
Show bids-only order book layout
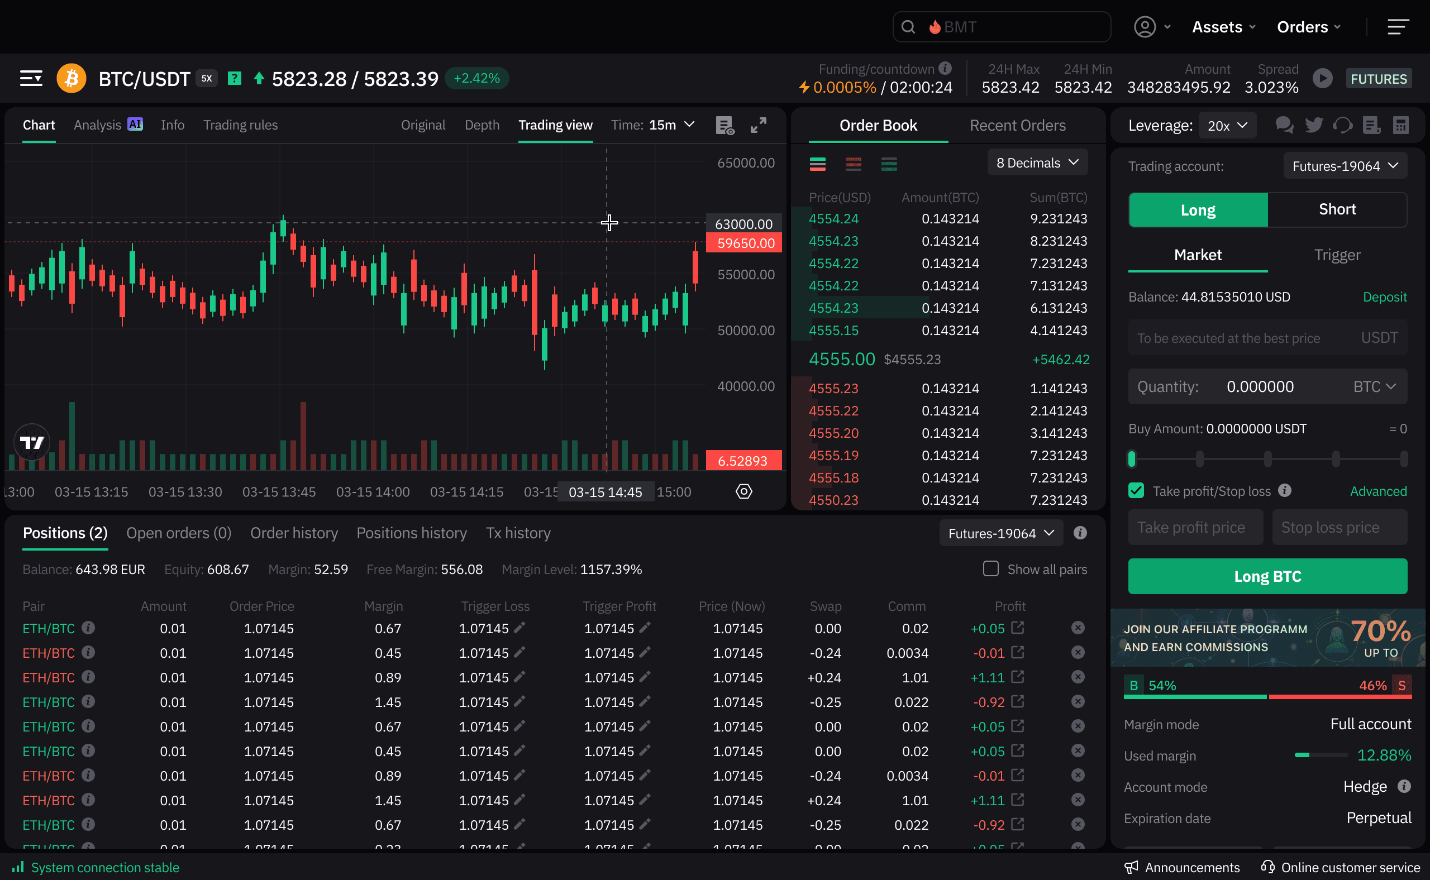pos(889,164)
